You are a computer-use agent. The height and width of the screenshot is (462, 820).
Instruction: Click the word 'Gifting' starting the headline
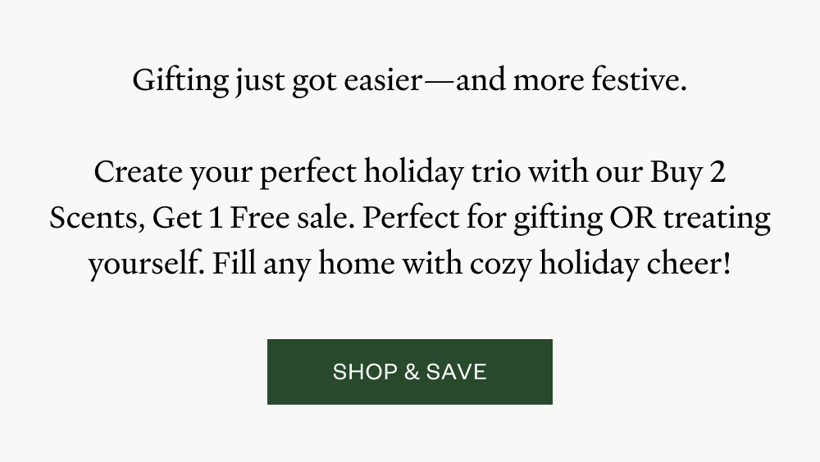[x=180, y=81]
